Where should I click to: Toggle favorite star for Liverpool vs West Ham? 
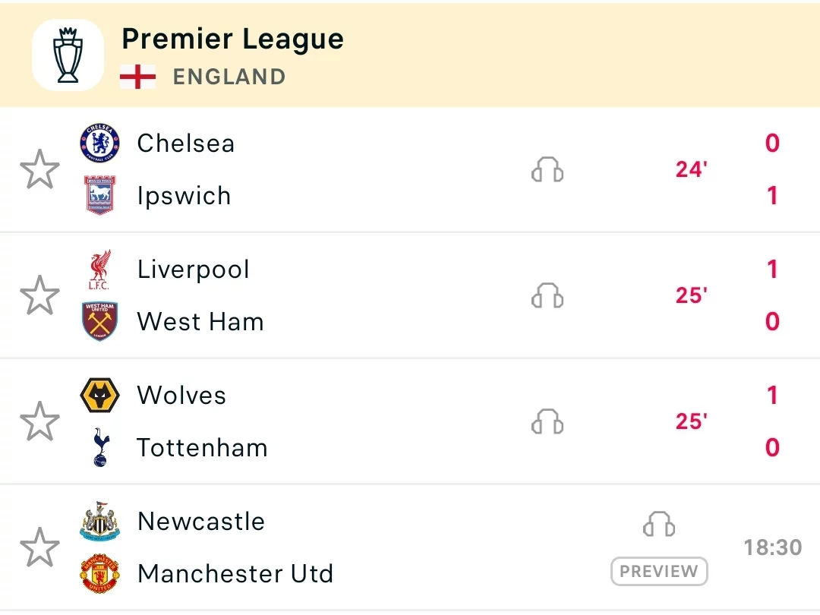click(39, 295)
